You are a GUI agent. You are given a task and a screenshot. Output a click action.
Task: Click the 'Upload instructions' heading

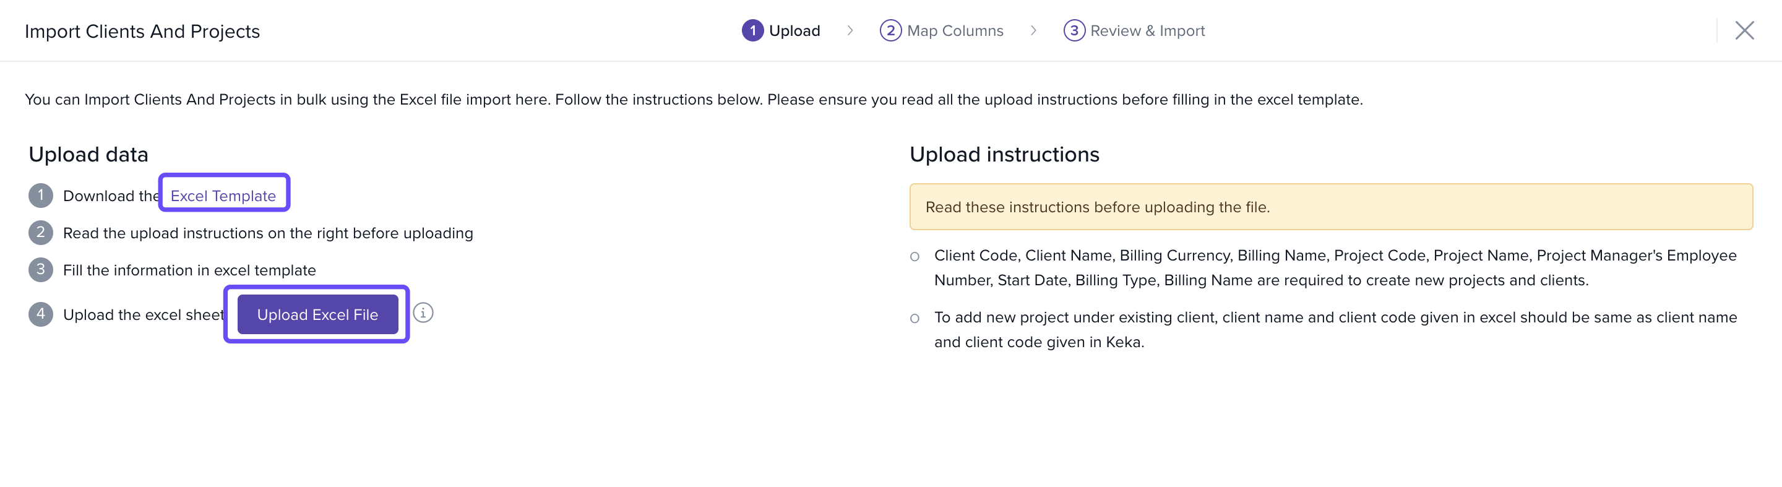click(1004, 154)
